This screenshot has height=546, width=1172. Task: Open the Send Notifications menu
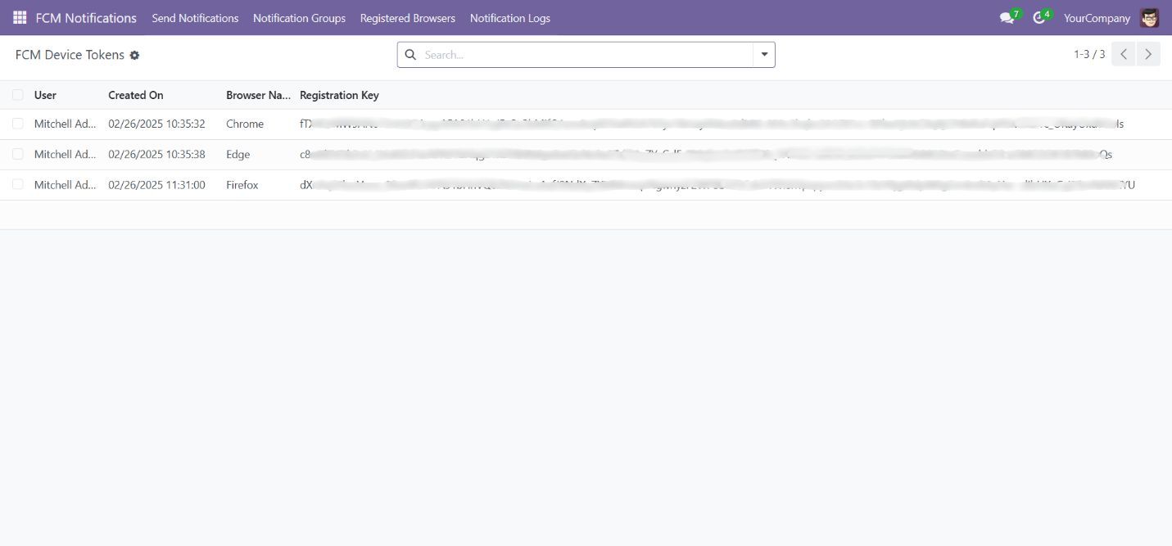(195, 17)
